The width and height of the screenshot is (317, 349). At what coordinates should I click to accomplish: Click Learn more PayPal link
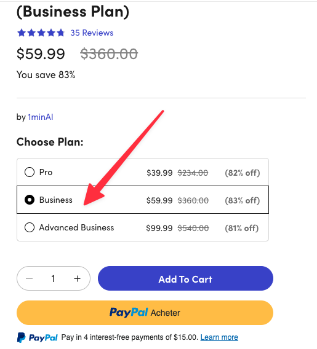click(x=219, y=337)
